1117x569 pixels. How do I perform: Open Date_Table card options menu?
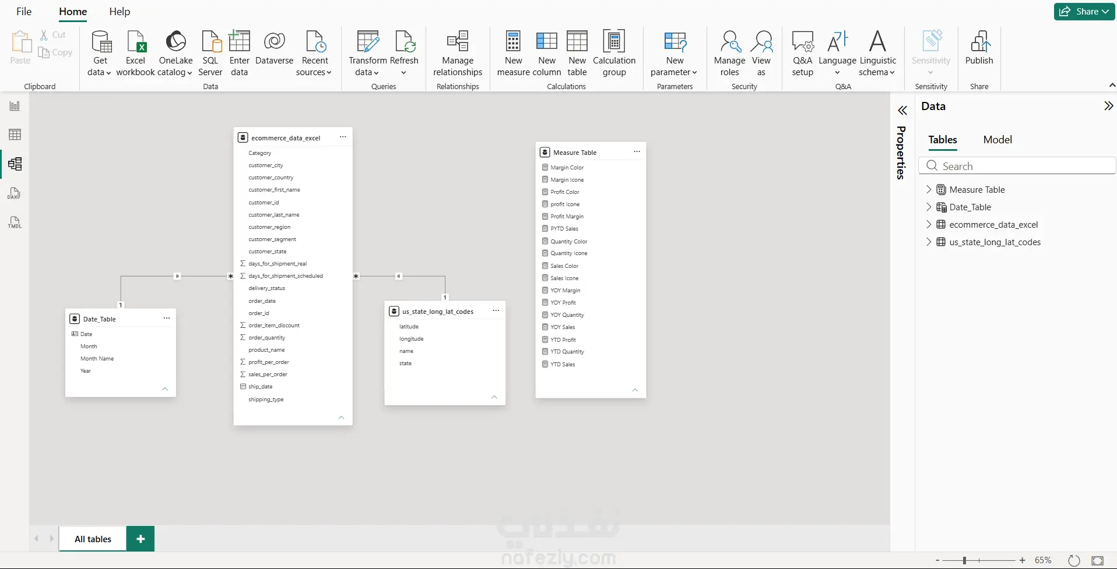(x=167, y=318)
